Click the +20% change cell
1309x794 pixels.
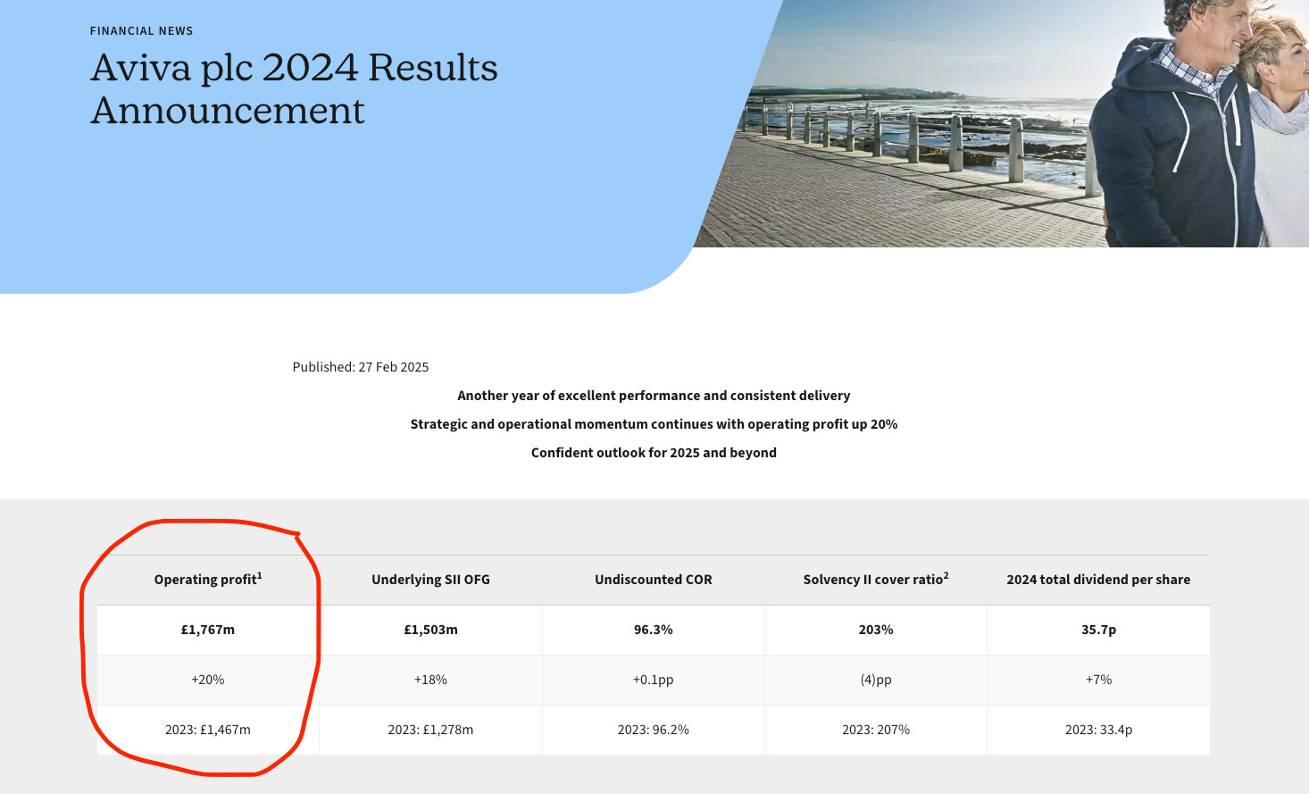pos(208,680)
